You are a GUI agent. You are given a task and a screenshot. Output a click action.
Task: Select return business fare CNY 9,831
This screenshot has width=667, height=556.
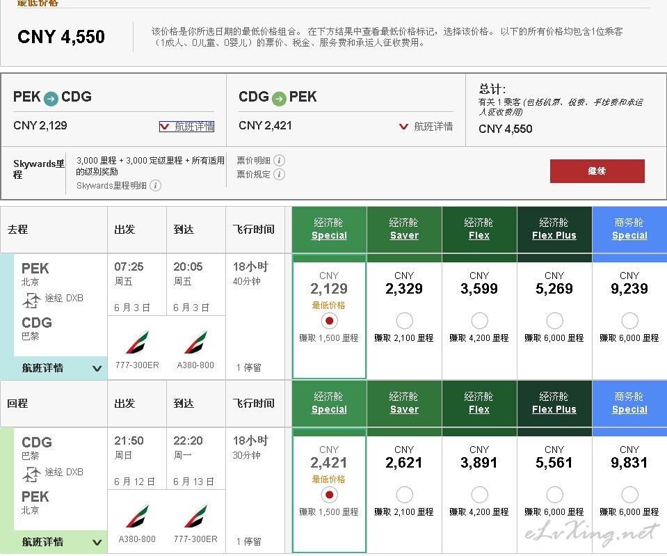[629, 495]
